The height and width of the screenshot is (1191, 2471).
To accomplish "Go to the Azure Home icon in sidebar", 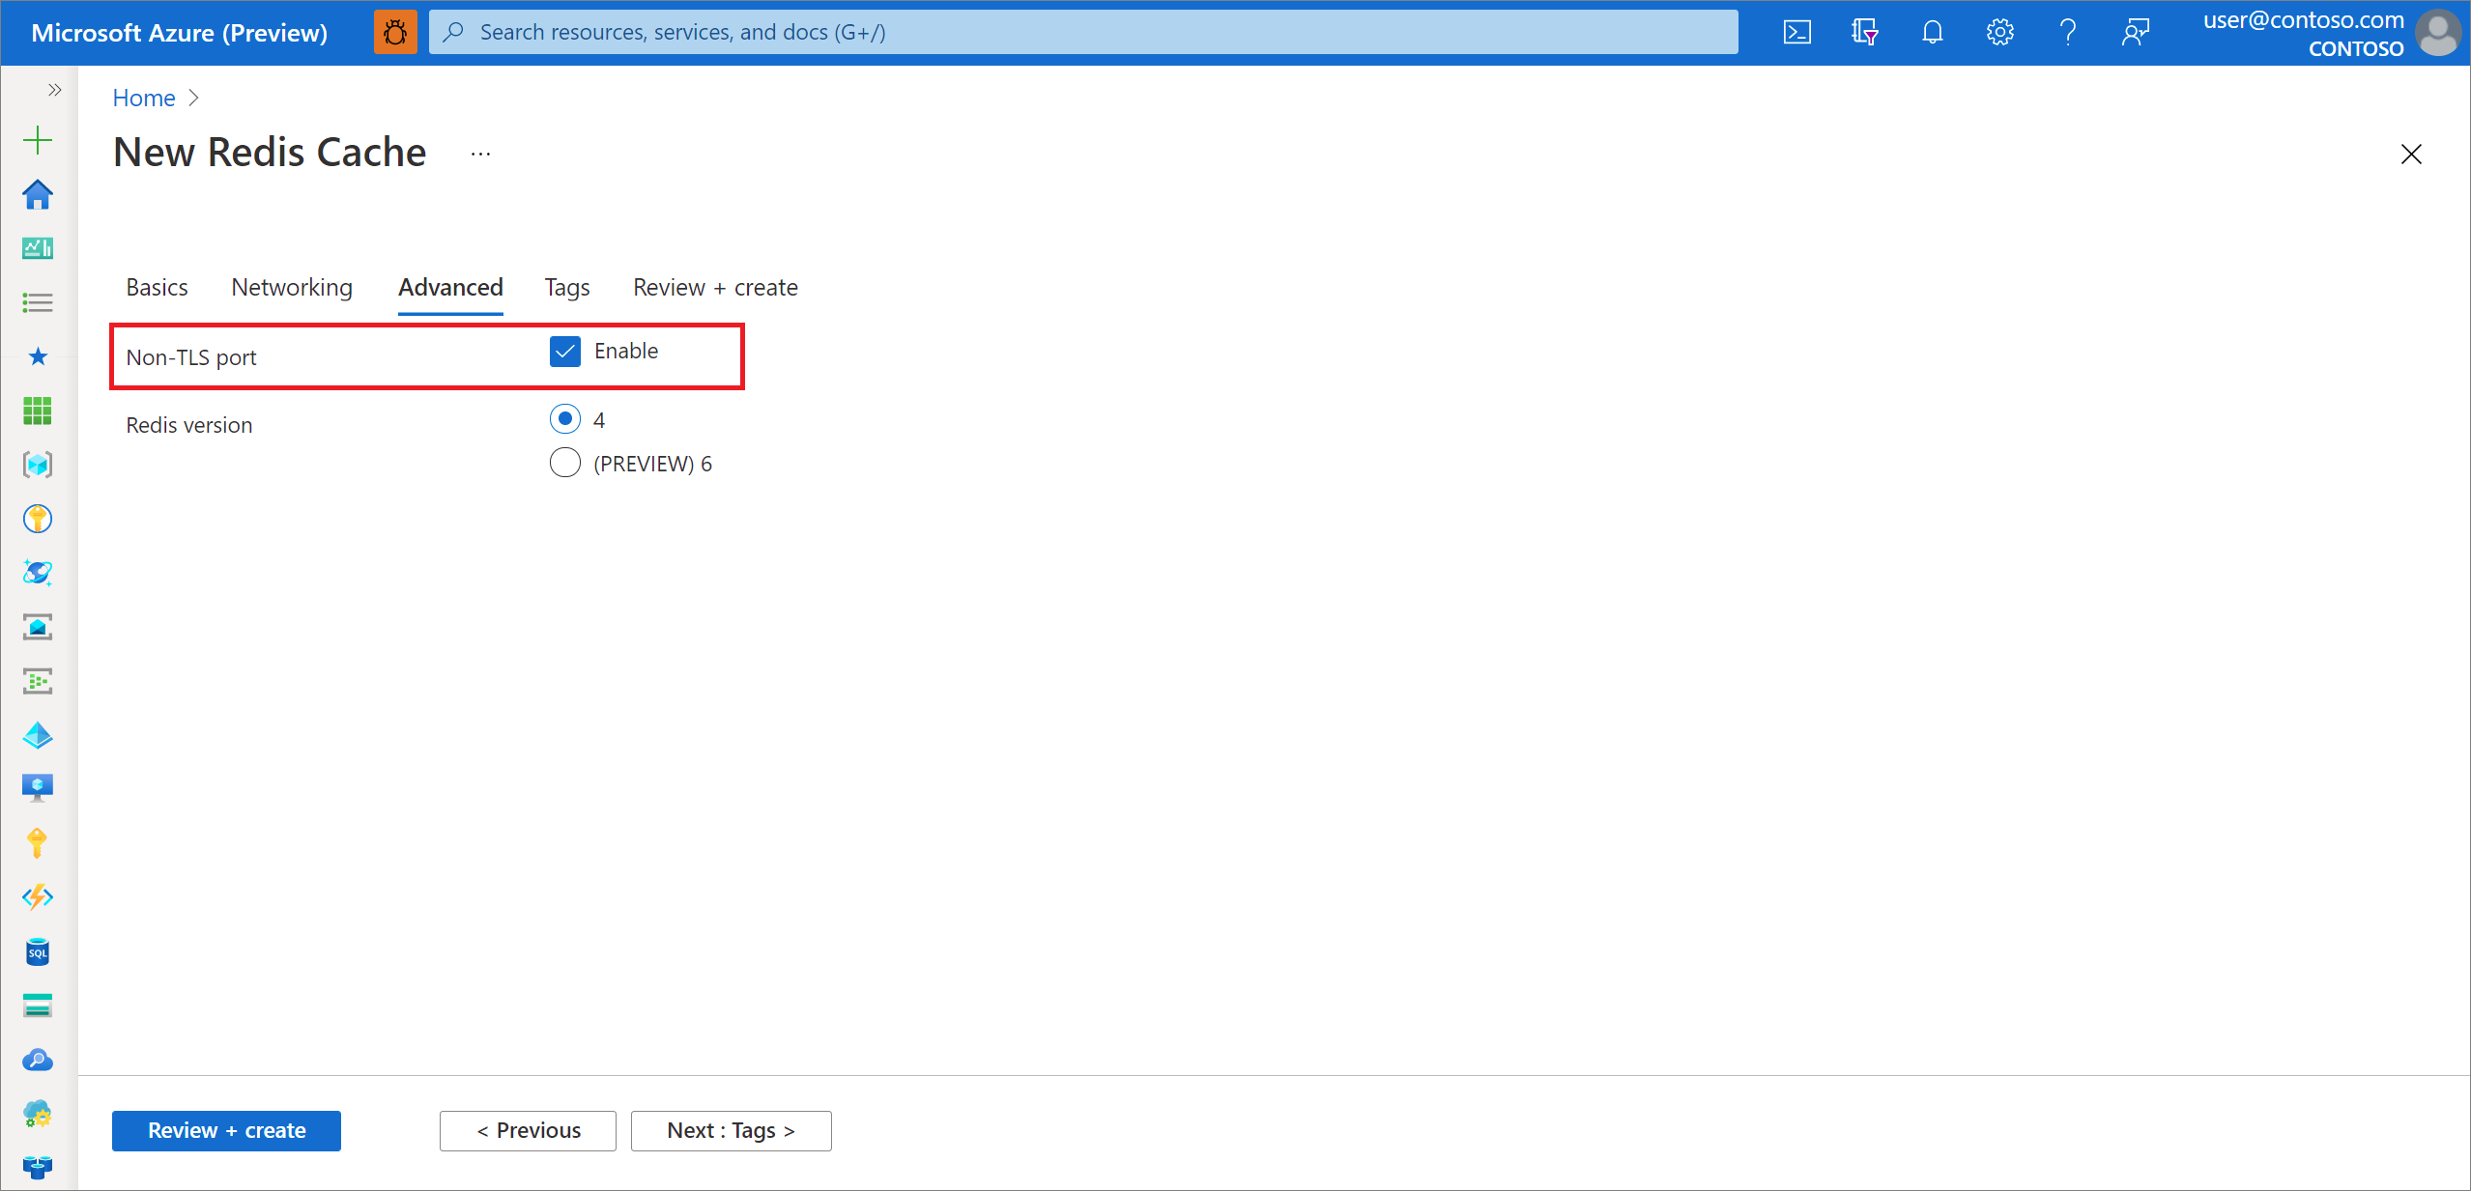I will [38, 194].
